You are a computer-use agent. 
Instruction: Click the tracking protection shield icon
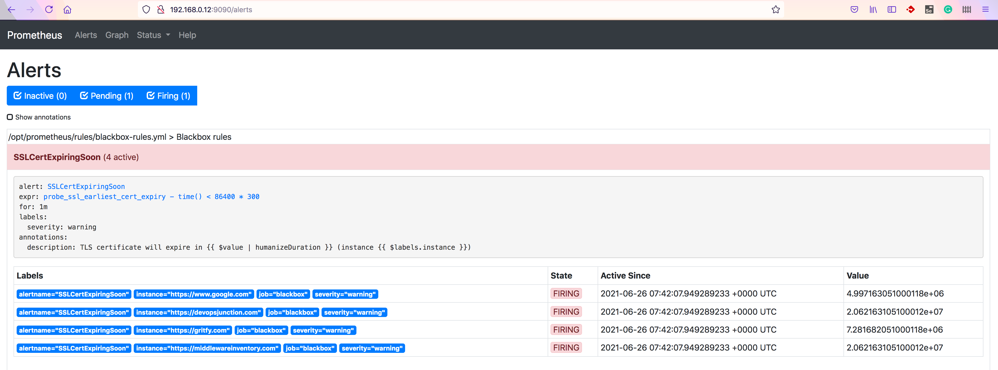(146, 10)
